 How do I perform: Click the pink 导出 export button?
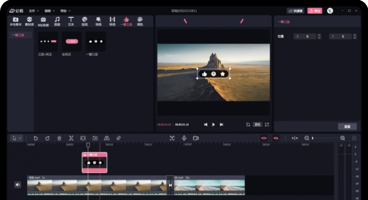[x=315, y=11]
